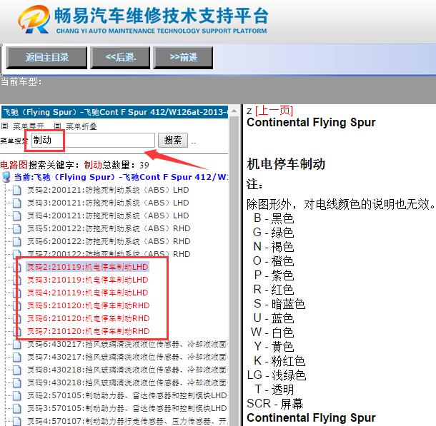Open 页码3:200121 防抱死制动系统 LHD
The height and width of the screenshot is (426, 436).
click(x=108, y=203)
